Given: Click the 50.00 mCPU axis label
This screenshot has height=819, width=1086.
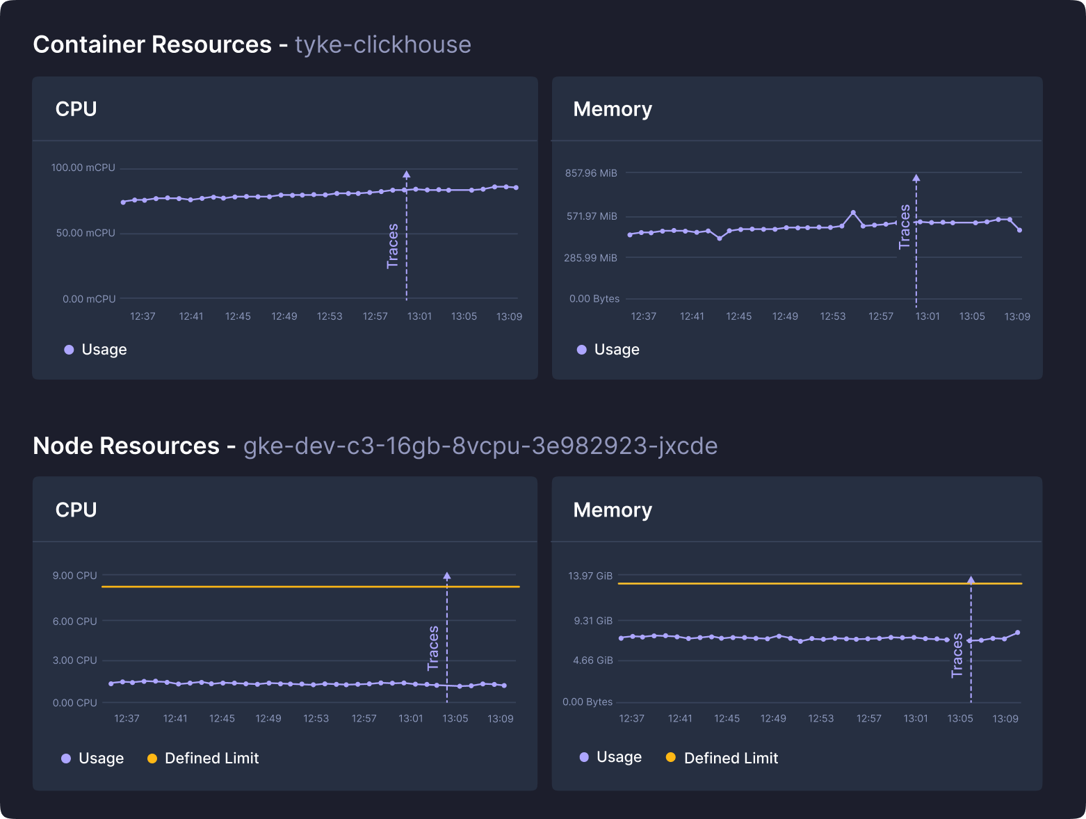Looking at the screenshot, I should click(x=86, y=233).
